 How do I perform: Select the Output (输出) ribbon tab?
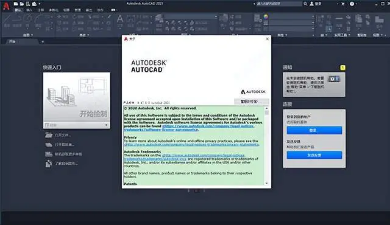(89, 10)
